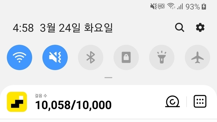The image size is (217, 122).
Task: Turn on the flashlight
Action: 162,57
